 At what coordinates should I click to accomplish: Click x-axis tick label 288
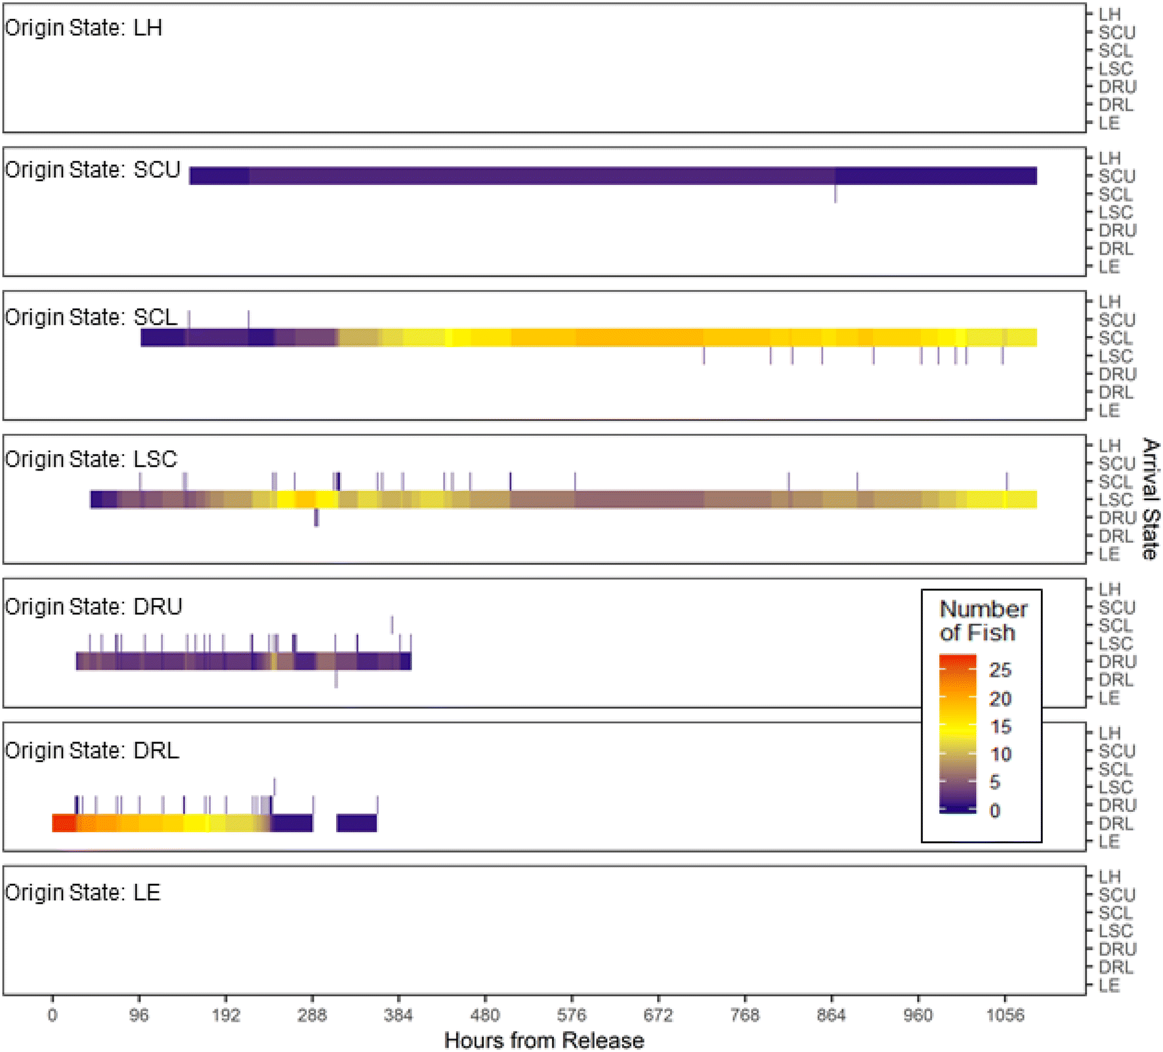tap(312, 1015)
